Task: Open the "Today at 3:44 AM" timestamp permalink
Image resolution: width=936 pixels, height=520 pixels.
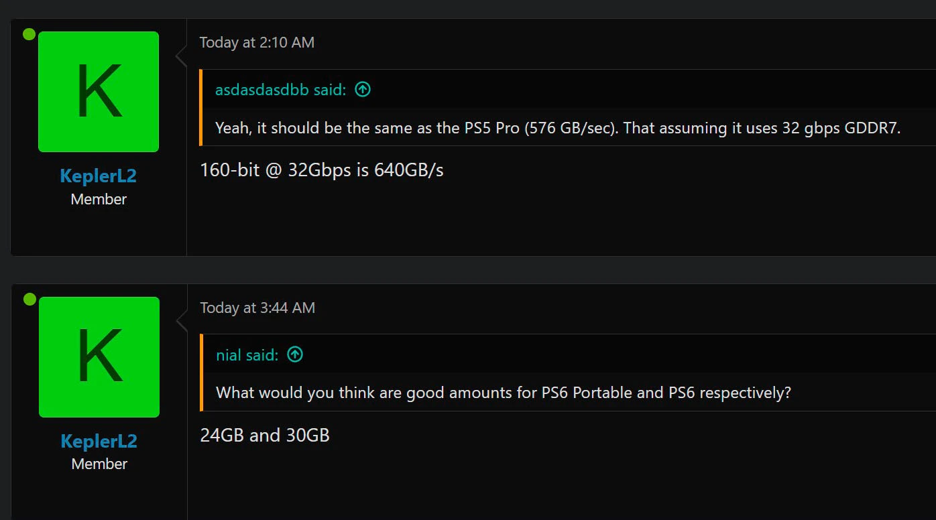Action: coord(257,308)
